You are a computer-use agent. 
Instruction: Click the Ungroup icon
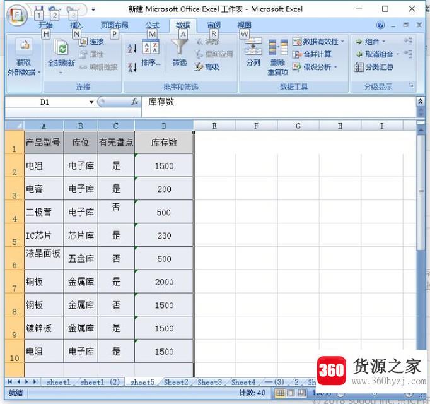click(359, 54)
